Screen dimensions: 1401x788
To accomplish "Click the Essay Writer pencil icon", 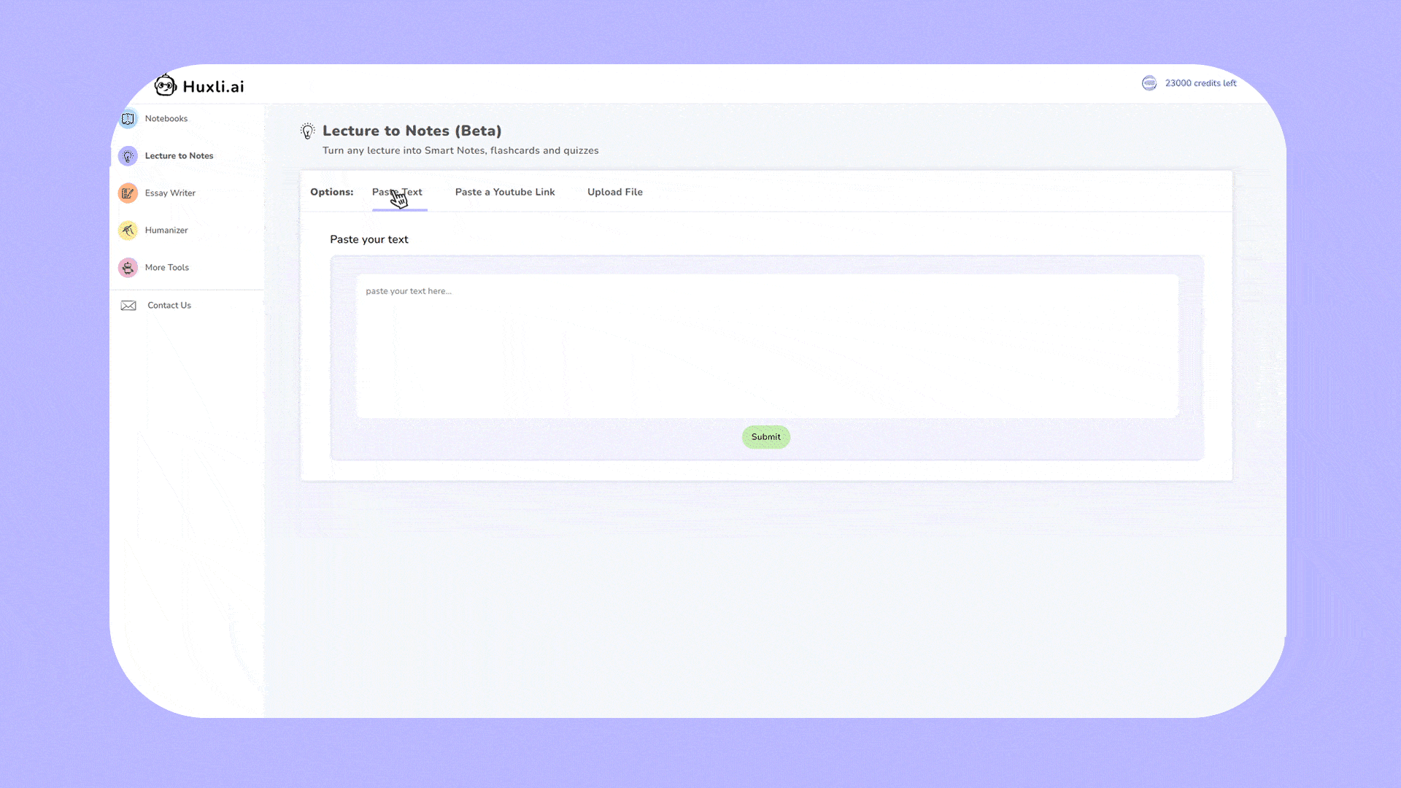I will pos(128,193).
